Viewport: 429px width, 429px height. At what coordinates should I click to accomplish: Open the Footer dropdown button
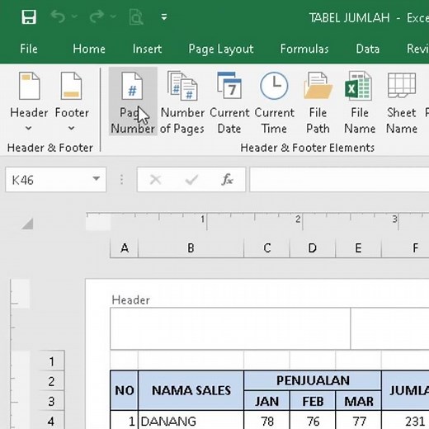72,101
